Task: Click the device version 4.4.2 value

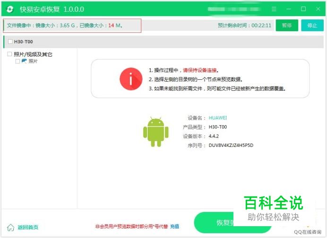Action: pos(214,136)
